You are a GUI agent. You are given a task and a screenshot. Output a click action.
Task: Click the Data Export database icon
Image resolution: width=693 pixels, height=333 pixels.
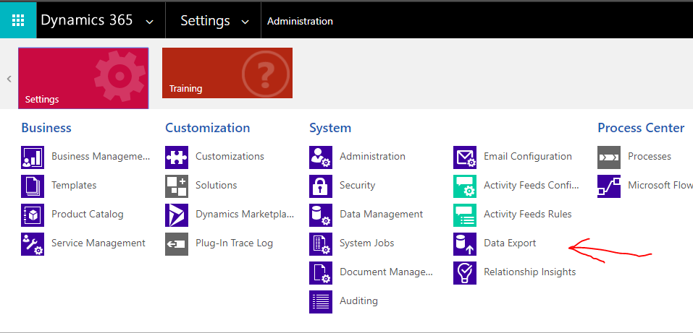point(464,244)
